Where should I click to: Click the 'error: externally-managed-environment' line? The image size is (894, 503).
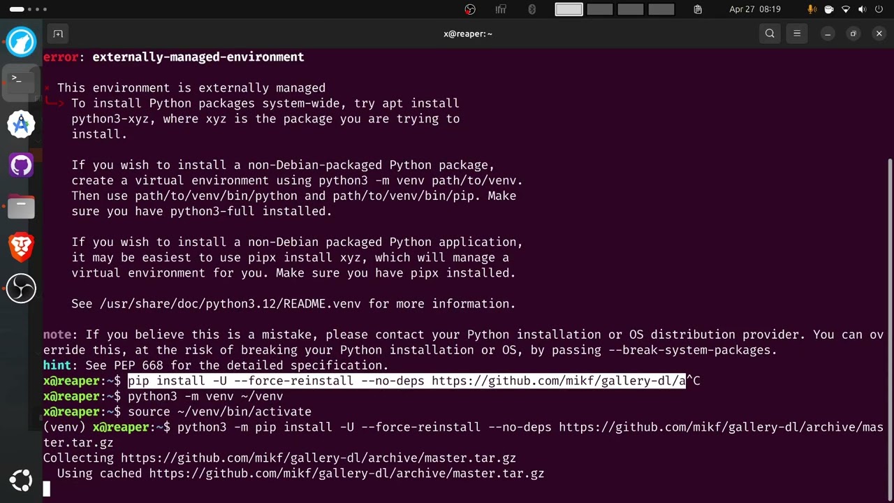pos(173,57)
